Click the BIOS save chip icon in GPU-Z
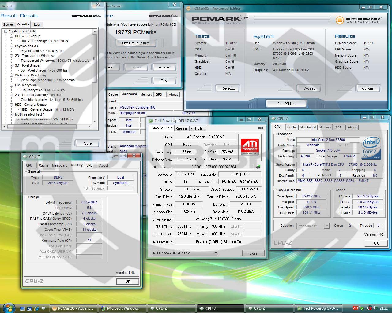This screenshot has width=392, height=313. 258,167
